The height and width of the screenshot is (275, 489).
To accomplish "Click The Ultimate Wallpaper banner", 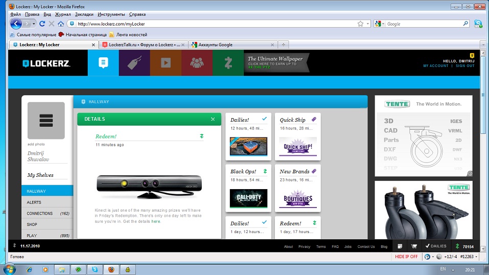I will point(276,62).
